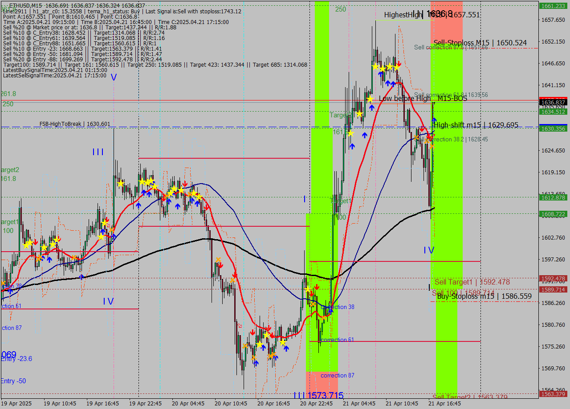This screenshot has width=570, height=409.
Task: Select the wave IV label above Sell Target1
Action: [428, 250]
